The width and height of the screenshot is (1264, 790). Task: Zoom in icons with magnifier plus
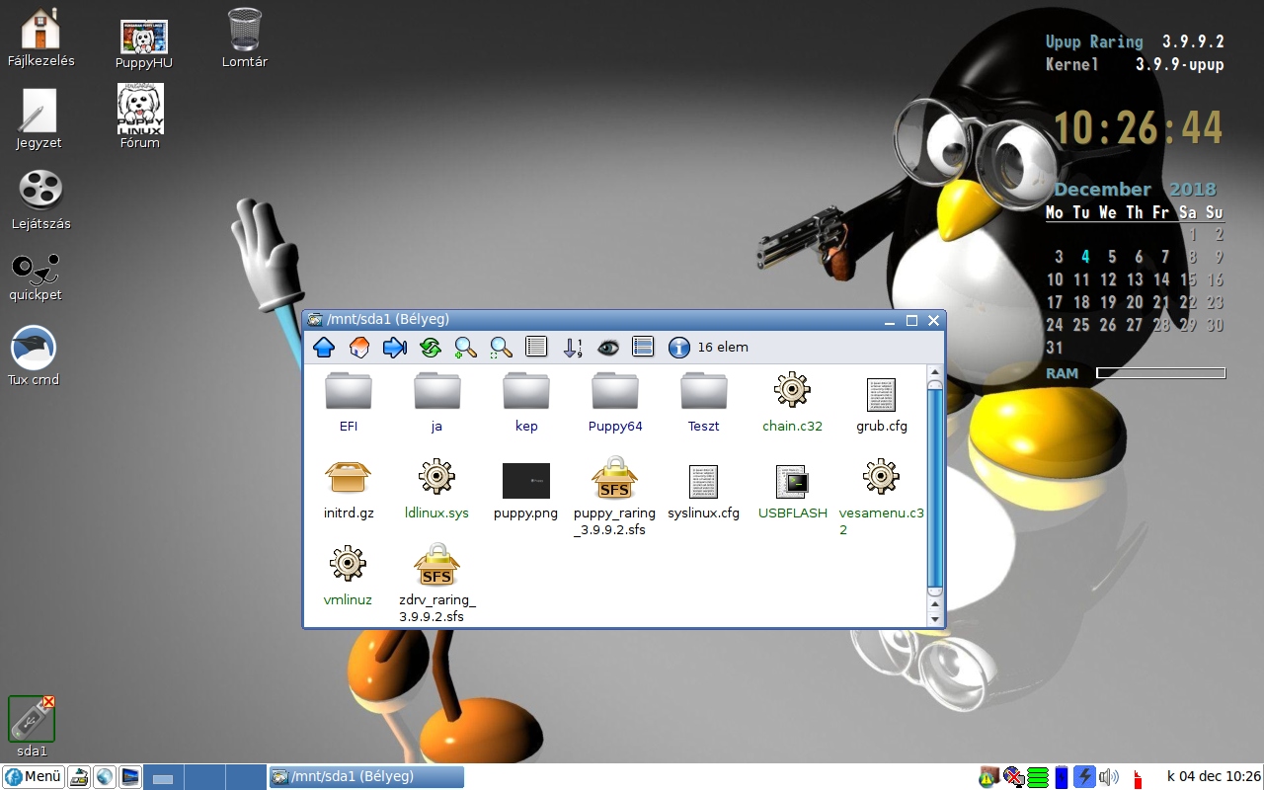pos(466,348)
